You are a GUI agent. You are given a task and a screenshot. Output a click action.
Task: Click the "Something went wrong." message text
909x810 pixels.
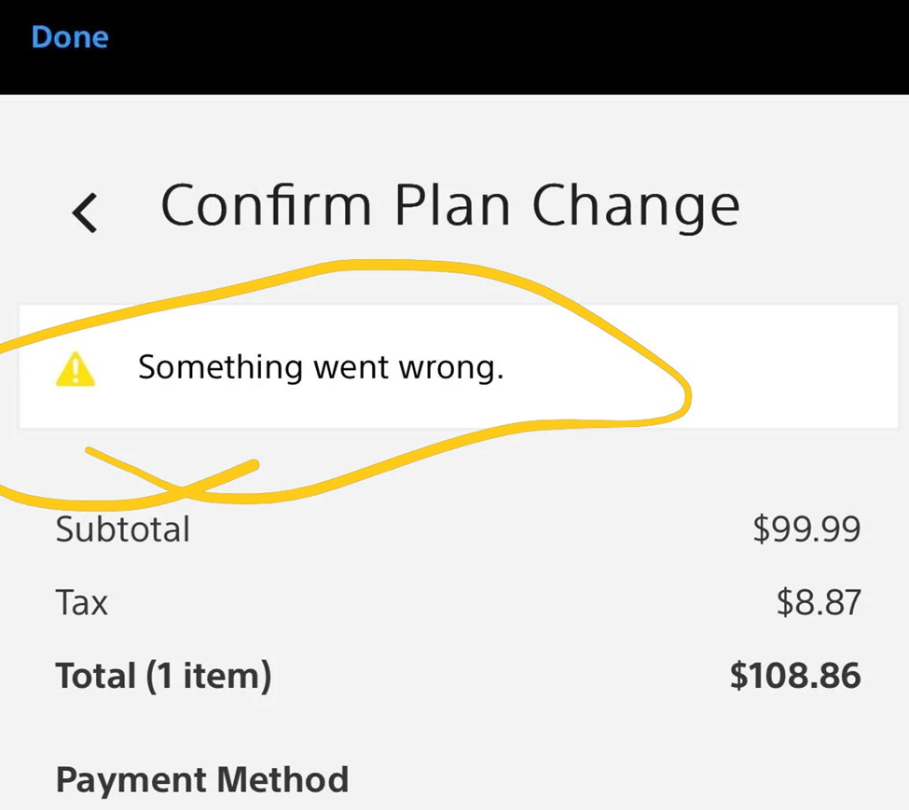pos(321,367)
